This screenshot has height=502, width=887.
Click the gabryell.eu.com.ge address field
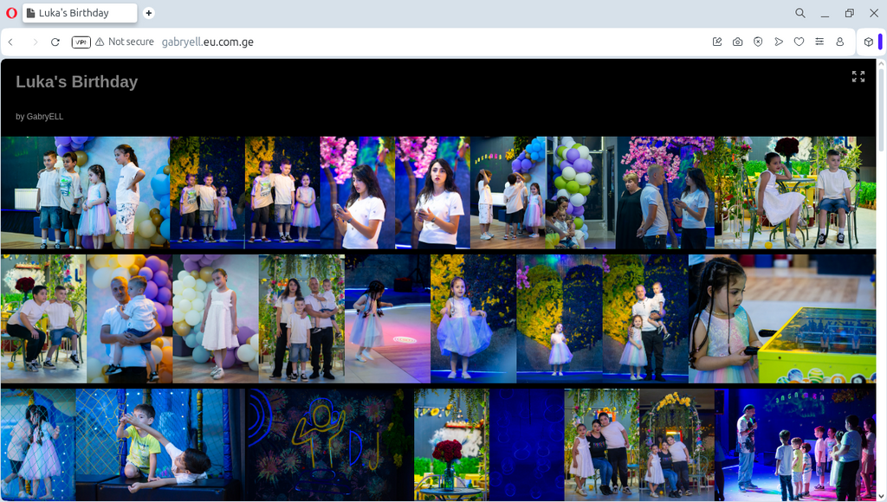[208, 42]
